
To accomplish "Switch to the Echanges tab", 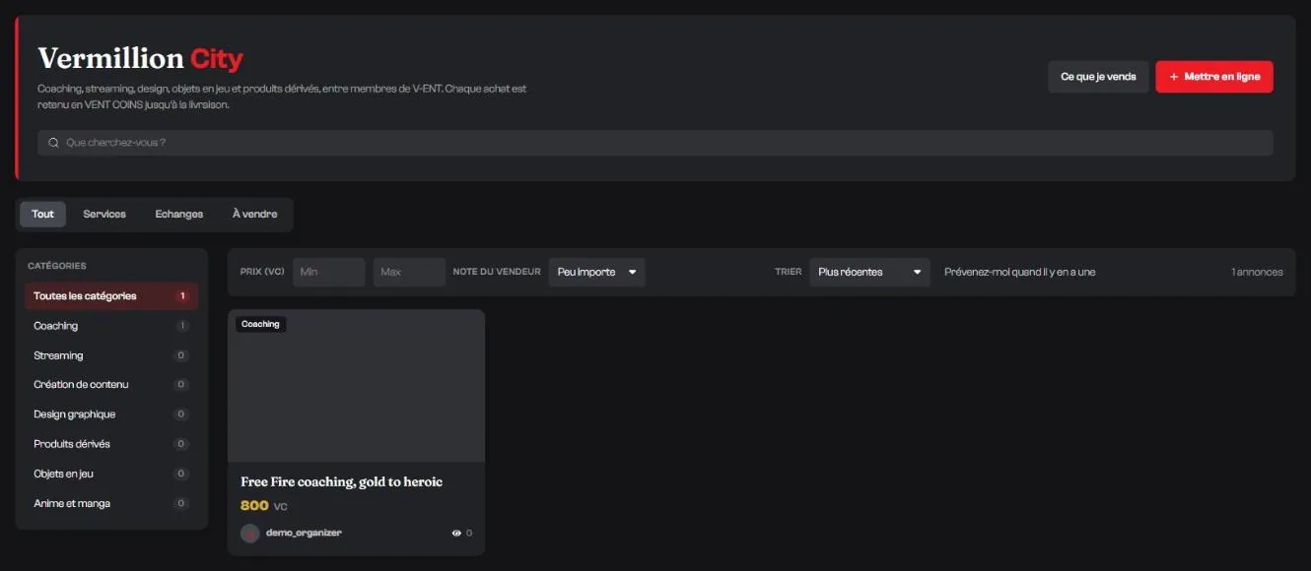I will pyautogui.click(x=179, y=214).
